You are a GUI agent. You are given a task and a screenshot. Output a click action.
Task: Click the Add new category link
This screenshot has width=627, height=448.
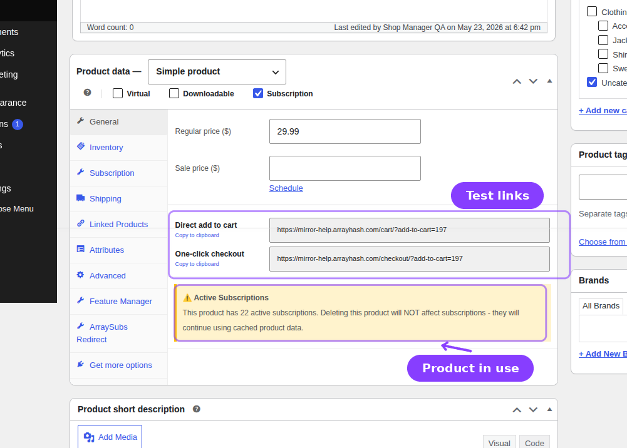603,111
